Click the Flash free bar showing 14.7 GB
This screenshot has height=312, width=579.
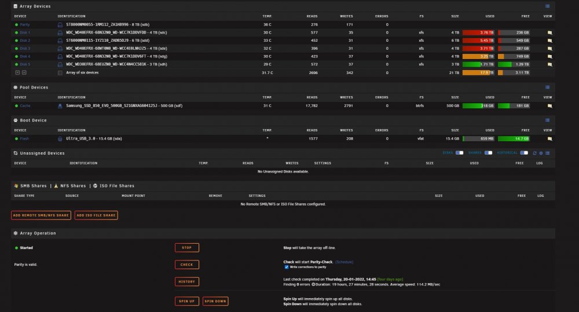(x=514, y=139)
